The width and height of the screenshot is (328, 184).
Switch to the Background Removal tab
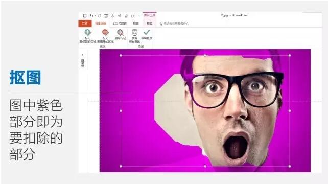(101, 24)
